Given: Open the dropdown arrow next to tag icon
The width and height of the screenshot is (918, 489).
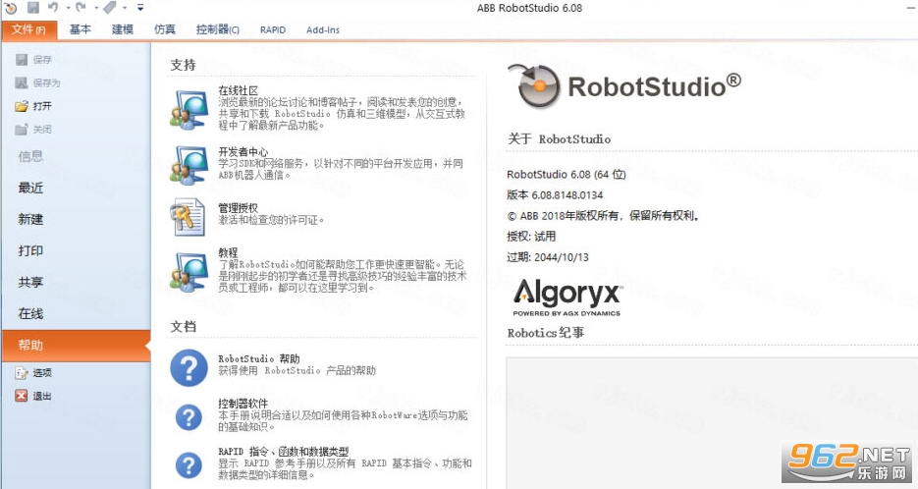Looking at the screenshot, I should tap(125, 8).
